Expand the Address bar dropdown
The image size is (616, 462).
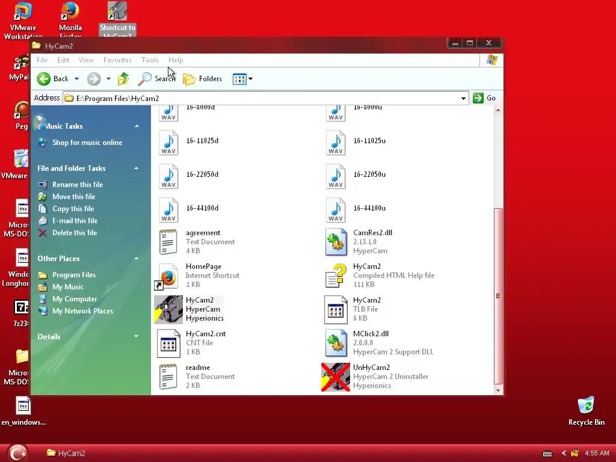pos(463,98)
